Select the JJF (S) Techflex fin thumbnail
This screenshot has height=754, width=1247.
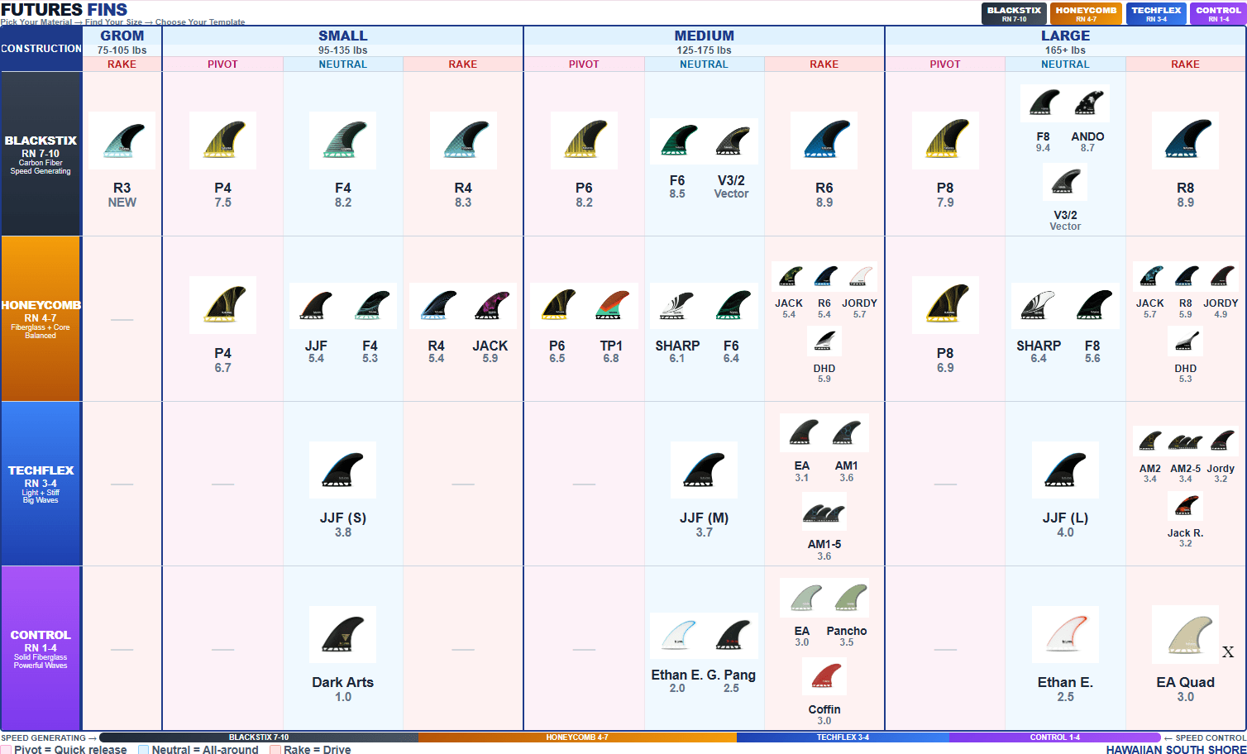point(342,470)
